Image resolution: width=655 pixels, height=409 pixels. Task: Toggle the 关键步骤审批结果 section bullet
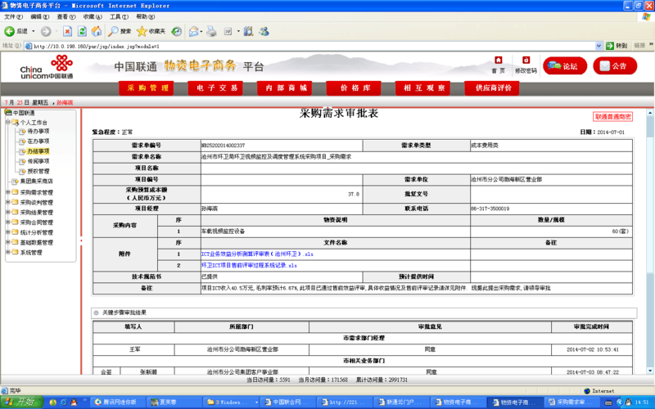97,312
